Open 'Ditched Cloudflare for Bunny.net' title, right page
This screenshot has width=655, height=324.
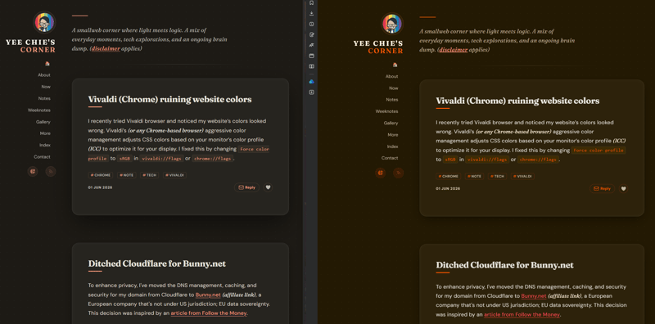coord(504,266)
